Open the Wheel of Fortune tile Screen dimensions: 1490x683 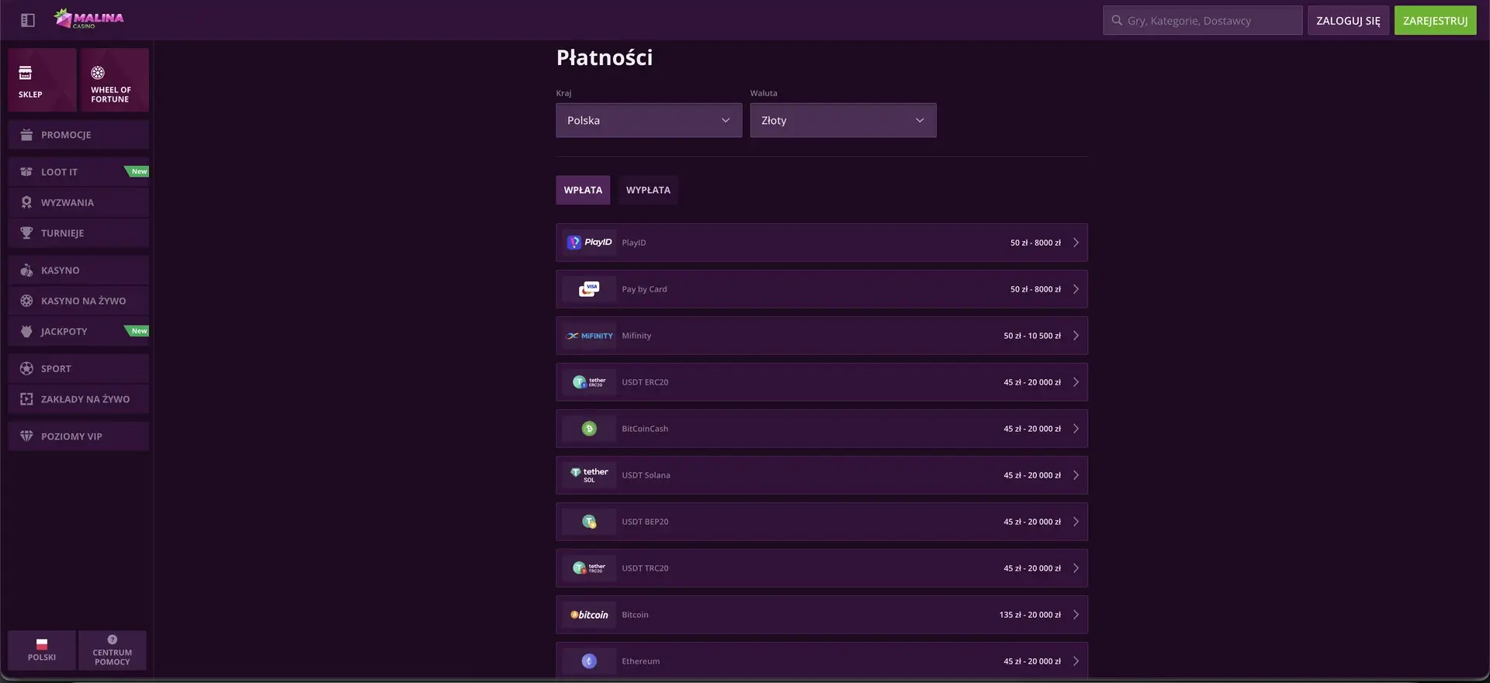114,80
